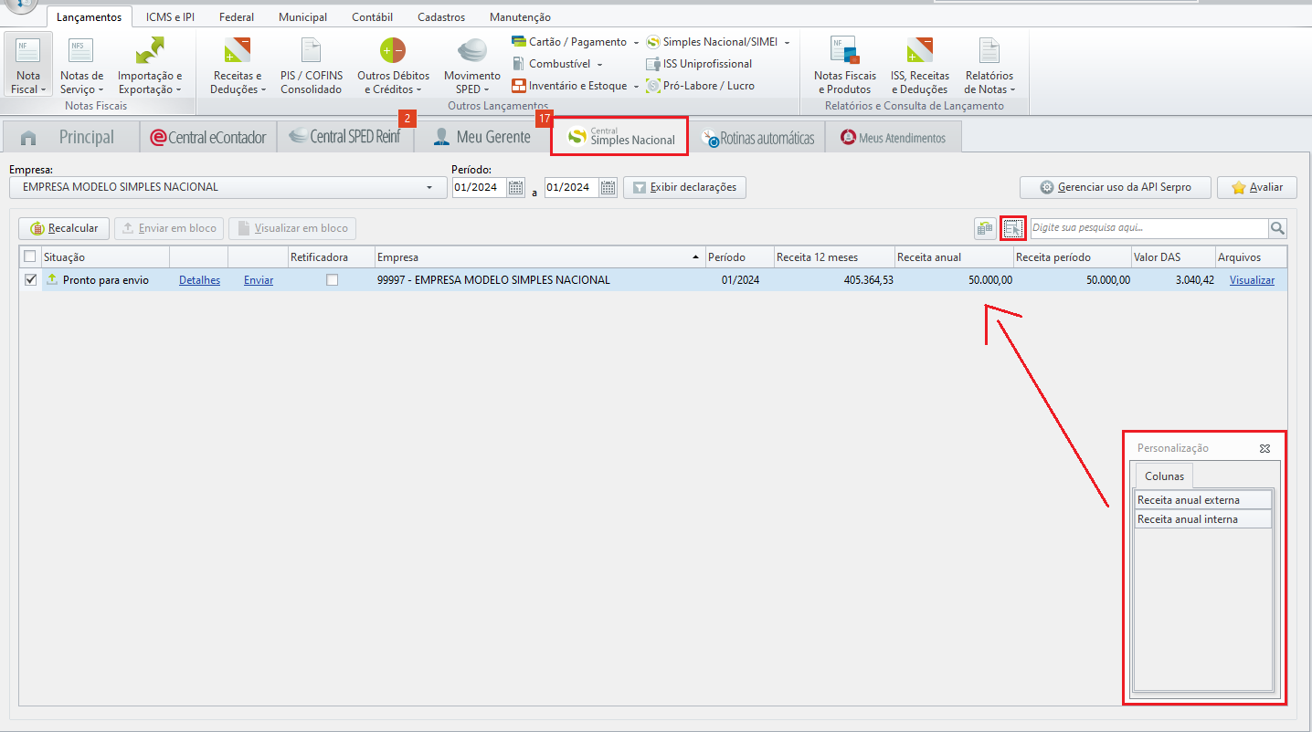
Task: Go to the home tab icon
Action: (x=28, y=138)
